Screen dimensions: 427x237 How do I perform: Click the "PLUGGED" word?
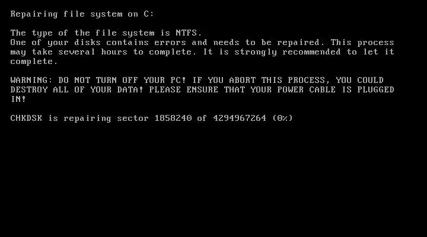pos(375,89)
